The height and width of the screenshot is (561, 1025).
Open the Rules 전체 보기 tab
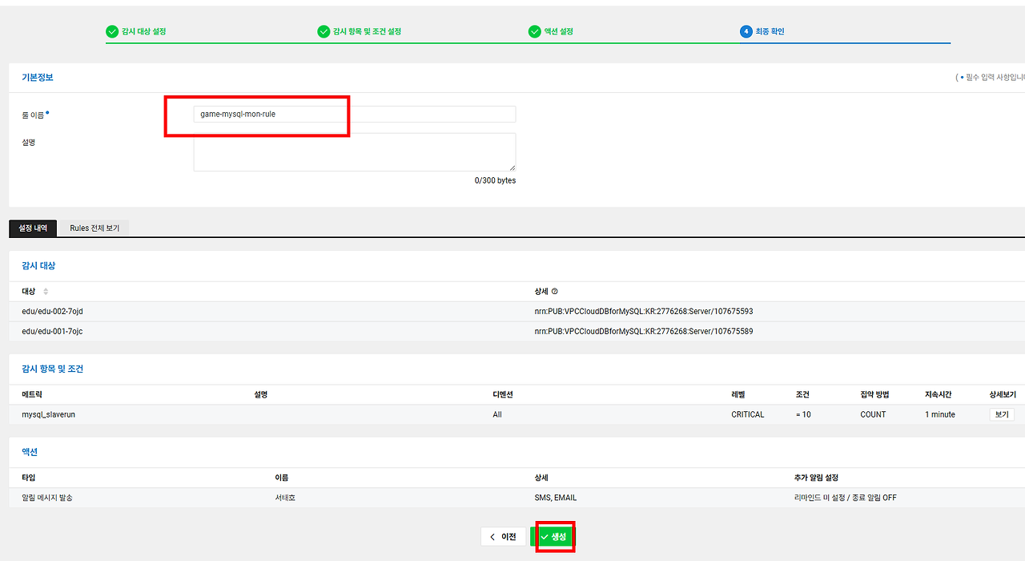[x=94, y=228]
